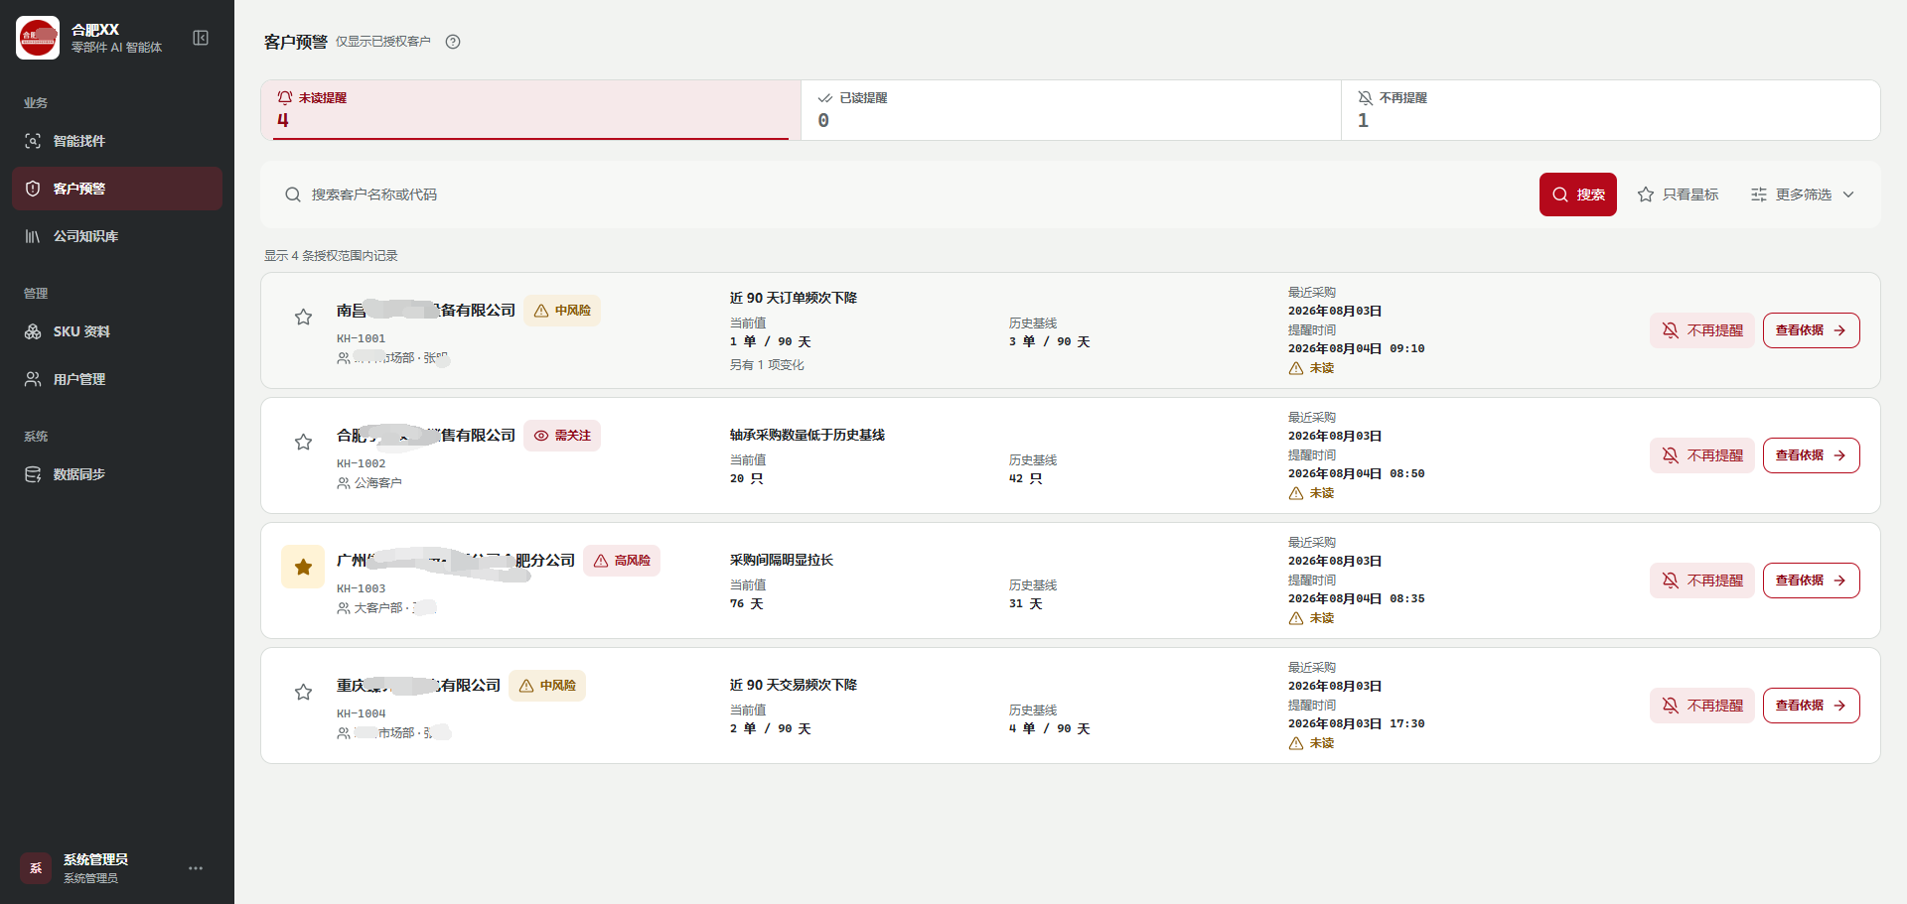
Task: Click the 近 90 天订单频次下降 alert title
Action: (x=794, y=298)
